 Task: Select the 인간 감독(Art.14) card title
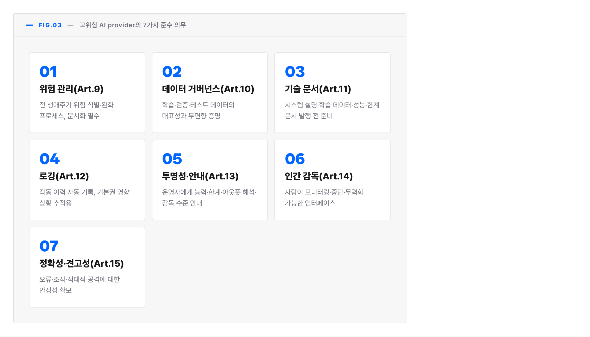(x=319, y=176)
